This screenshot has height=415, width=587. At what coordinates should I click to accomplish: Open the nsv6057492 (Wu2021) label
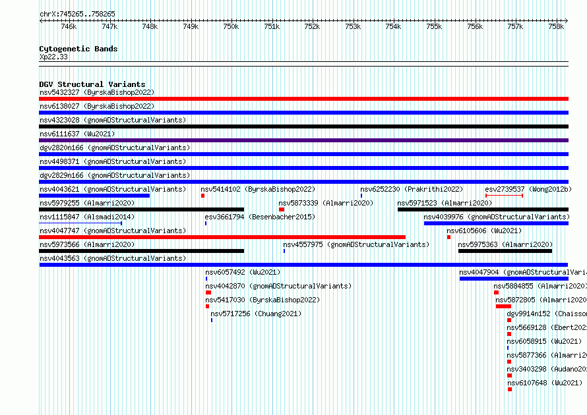pyautogui.click(x=243, y=272)
